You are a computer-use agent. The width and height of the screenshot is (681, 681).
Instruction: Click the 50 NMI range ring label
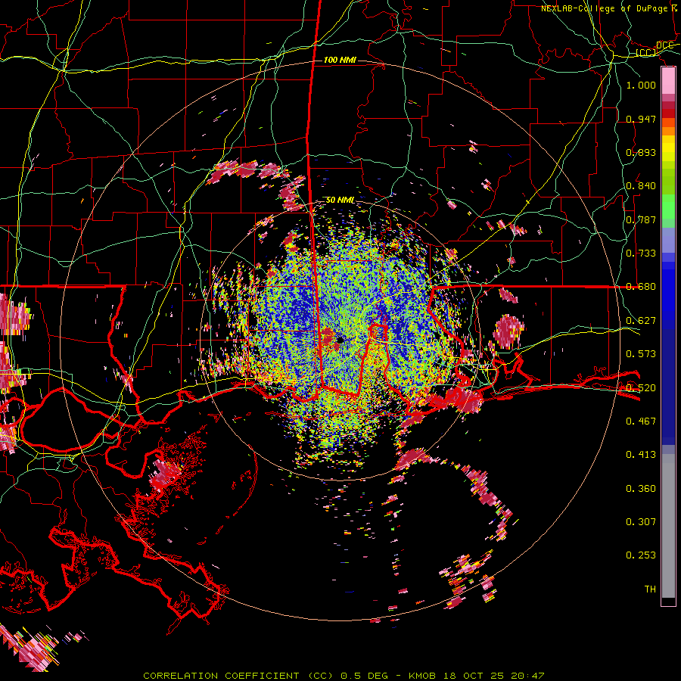(340, 200)
